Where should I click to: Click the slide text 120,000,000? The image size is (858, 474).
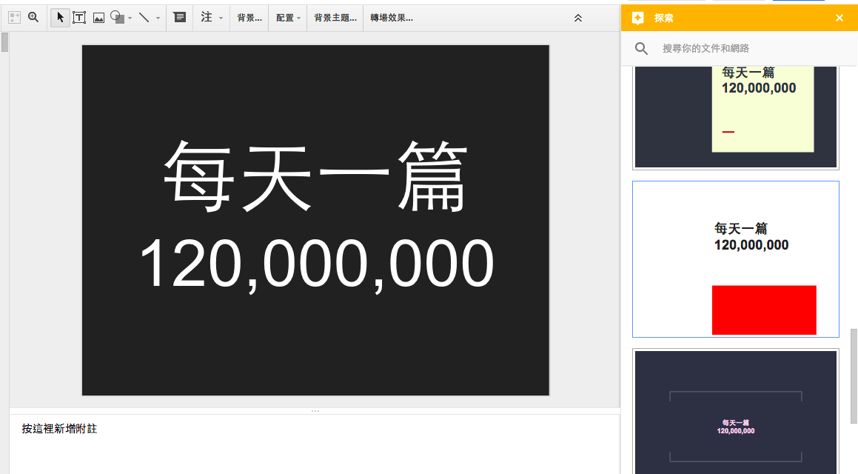(317, 264)
